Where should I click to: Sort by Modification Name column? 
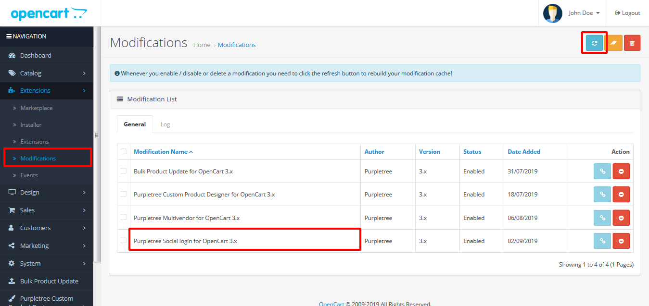point(163,152)
